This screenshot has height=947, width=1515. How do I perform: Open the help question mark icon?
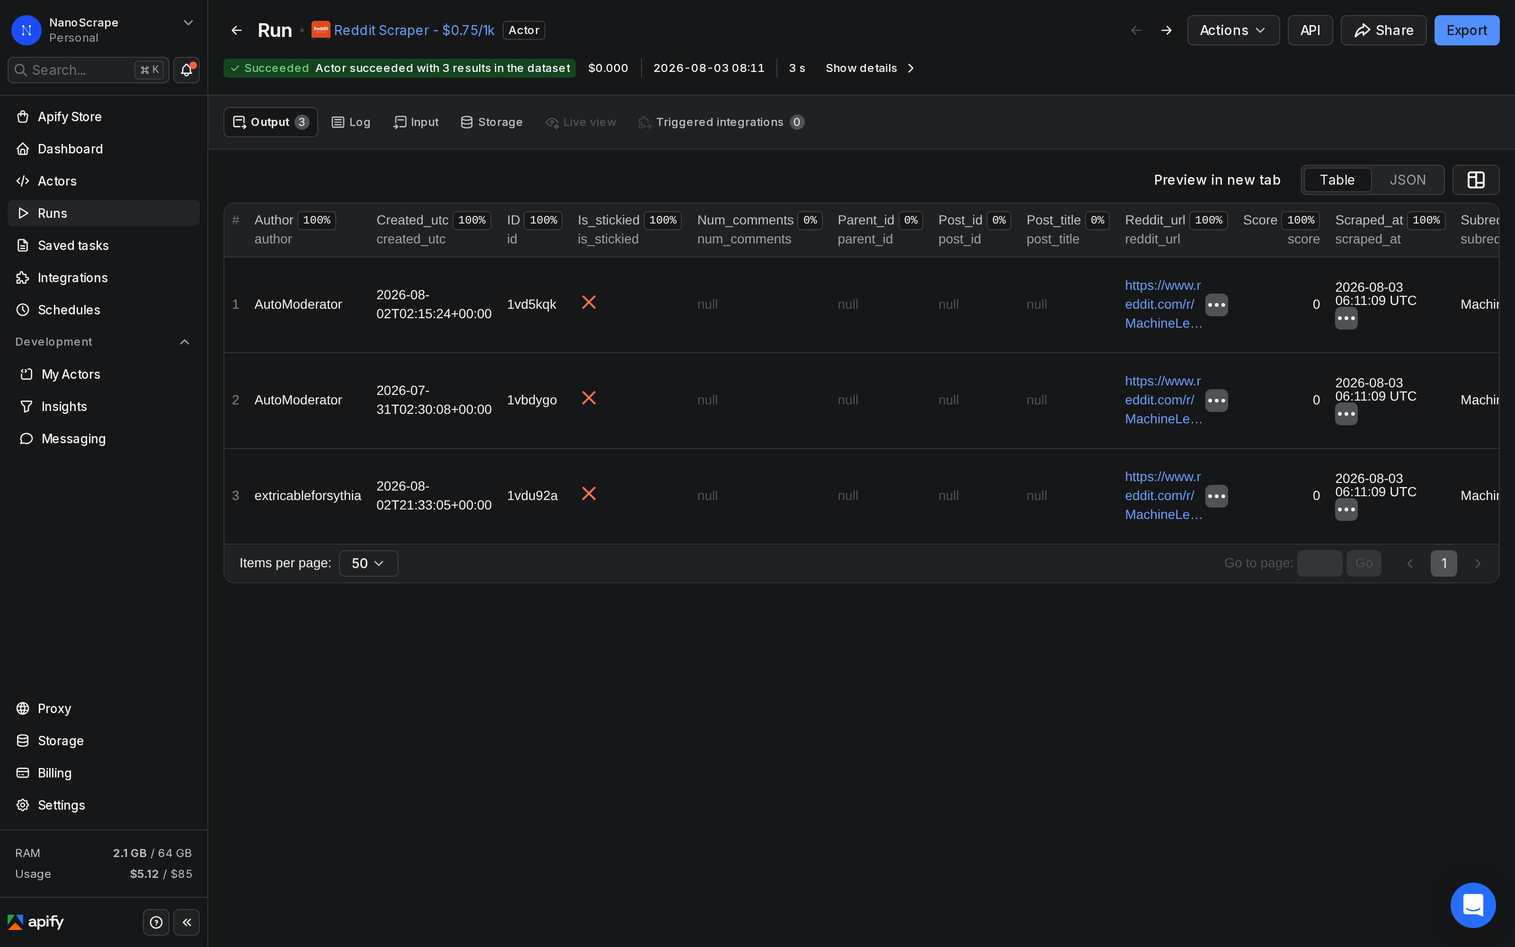tap(156, 922)
